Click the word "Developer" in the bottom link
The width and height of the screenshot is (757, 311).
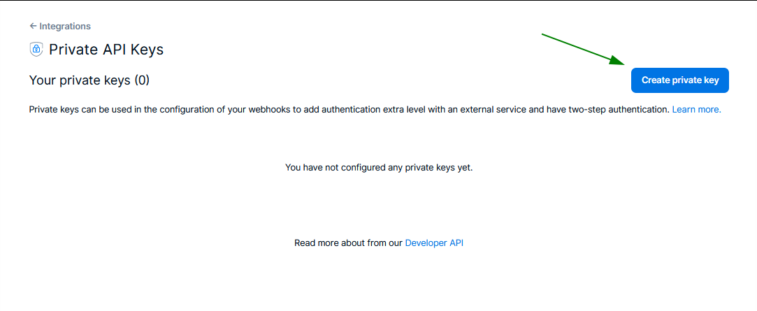tap(426, 243)
